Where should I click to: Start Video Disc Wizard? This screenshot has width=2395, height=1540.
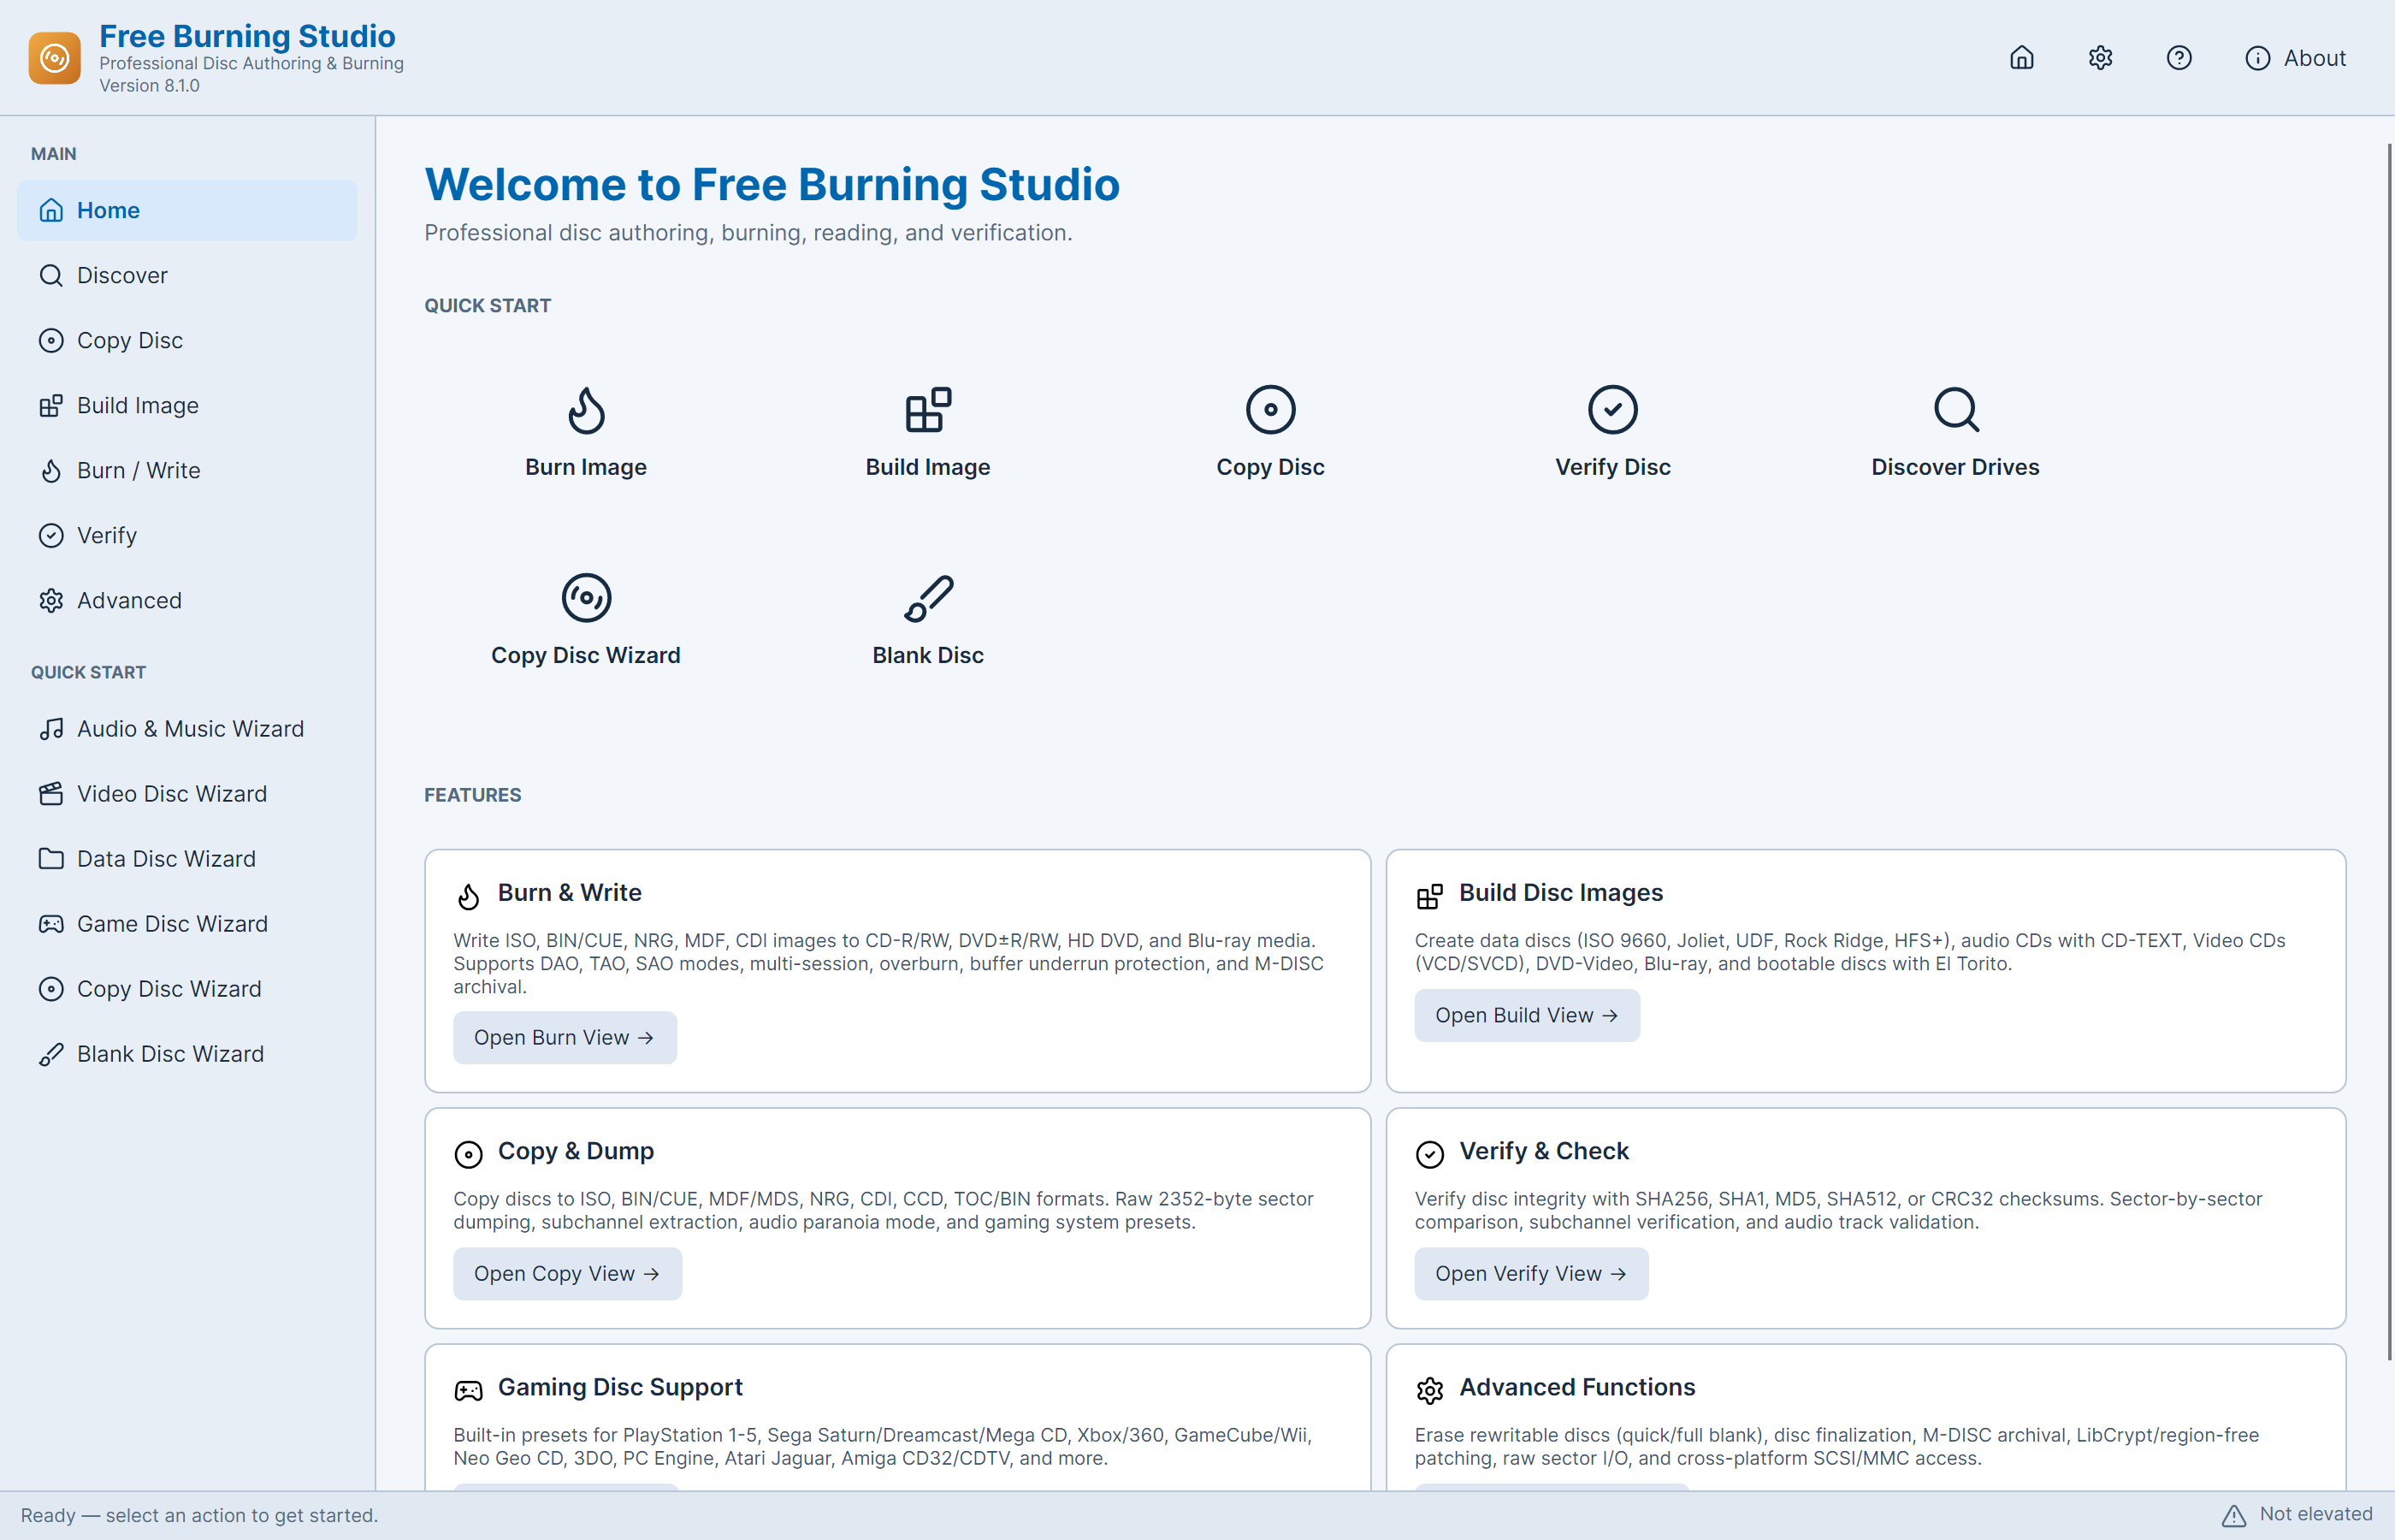point(187,793)
